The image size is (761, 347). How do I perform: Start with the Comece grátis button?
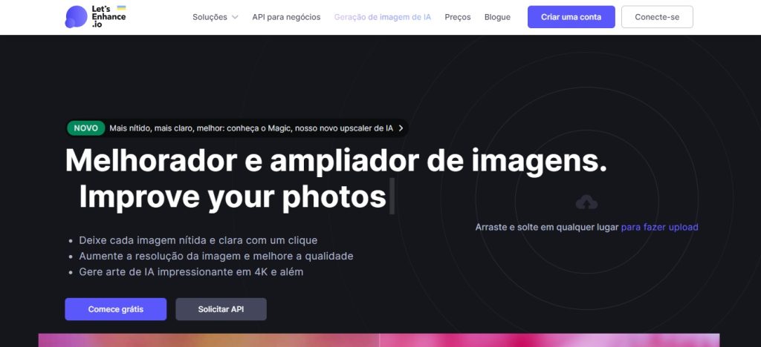(115, 309)
